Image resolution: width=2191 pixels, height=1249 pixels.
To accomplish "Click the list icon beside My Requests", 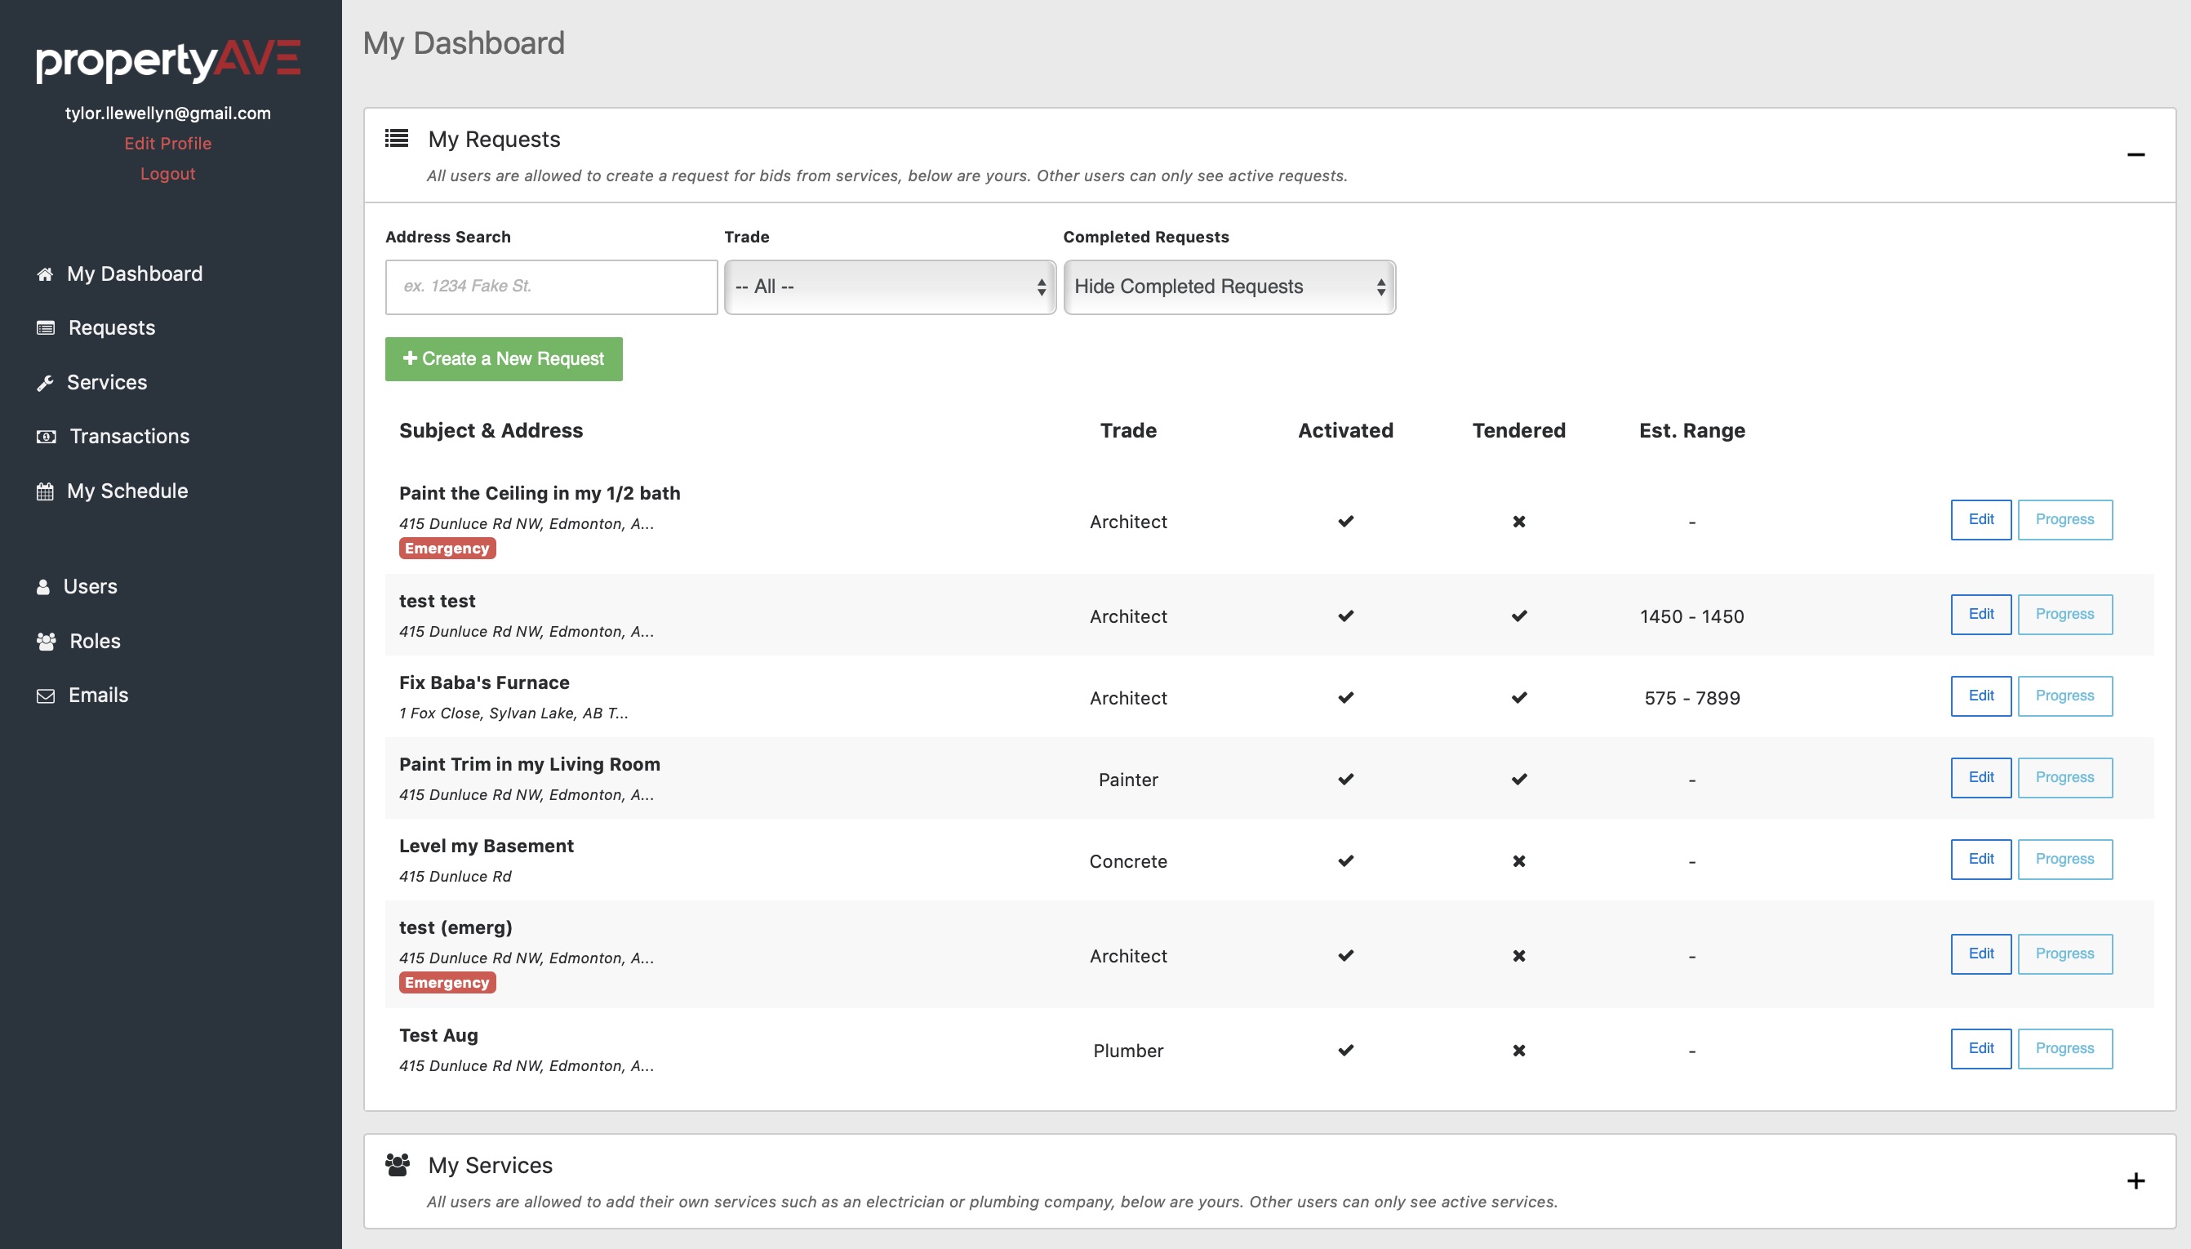I will click(x=396, y=138).
